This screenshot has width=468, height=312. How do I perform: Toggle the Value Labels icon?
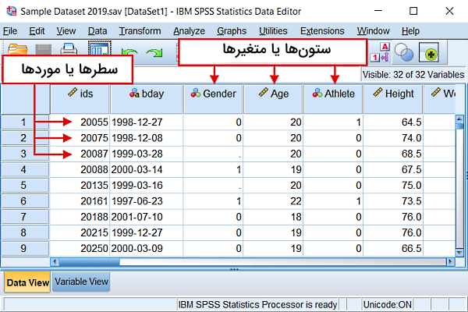click(380, 52)
